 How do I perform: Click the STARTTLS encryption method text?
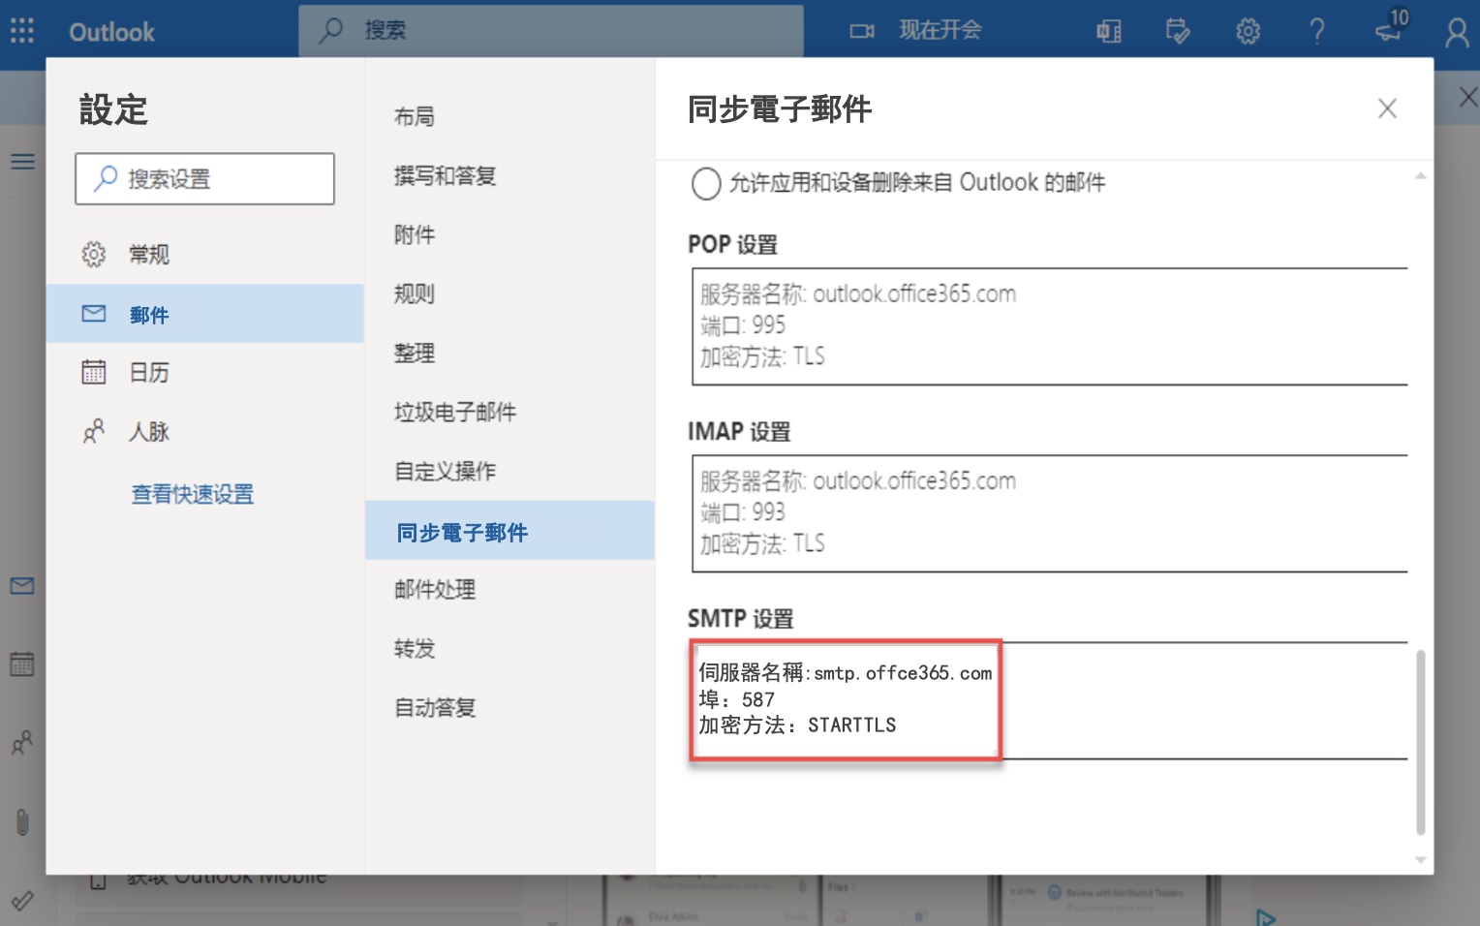[x=852, y=725]
